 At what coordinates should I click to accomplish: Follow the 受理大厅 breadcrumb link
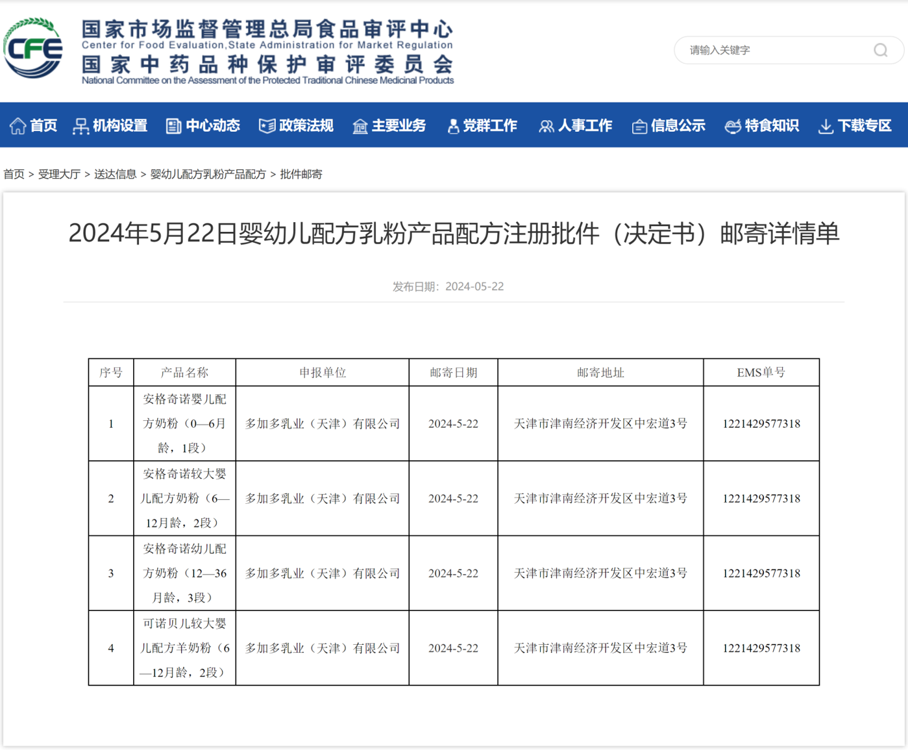[59, 174]
